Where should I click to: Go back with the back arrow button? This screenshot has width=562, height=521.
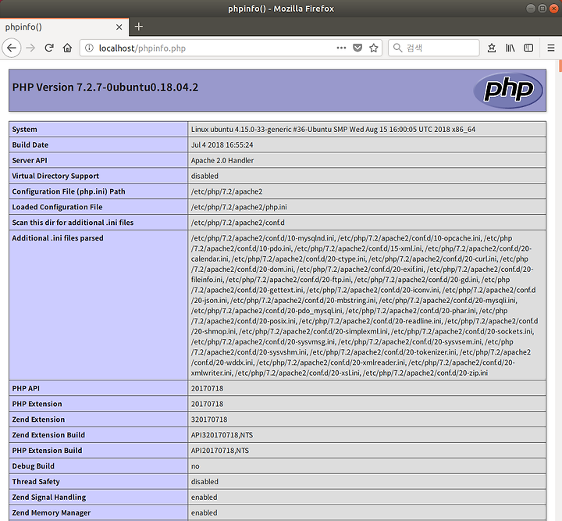click(12, 48)
